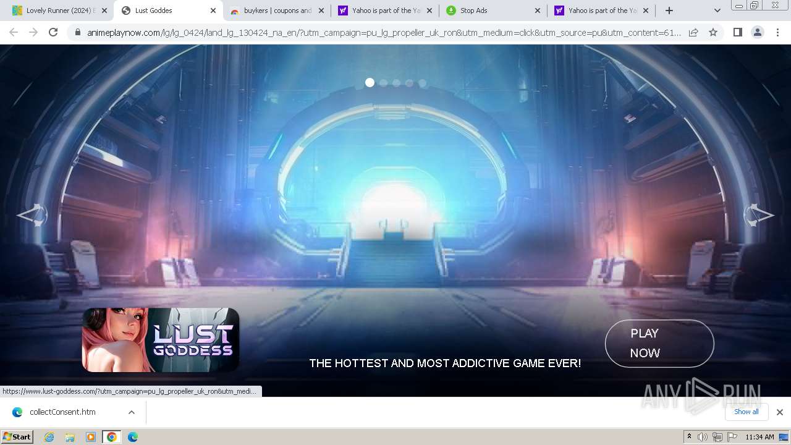791x445 pixels.
Task: Open Chrome's three-dot menu
Action: tap(777, 32)
